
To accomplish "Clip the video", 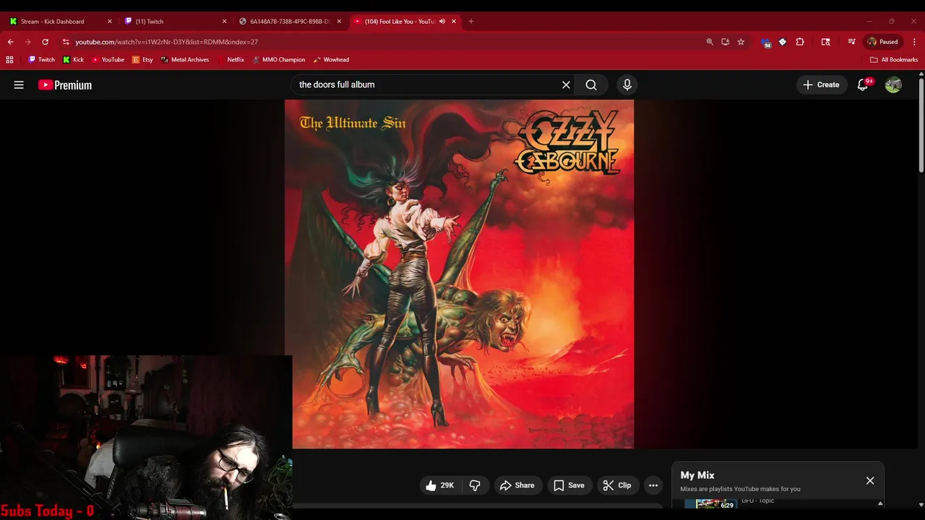I will pyautogui.click(x=617, y=485).
